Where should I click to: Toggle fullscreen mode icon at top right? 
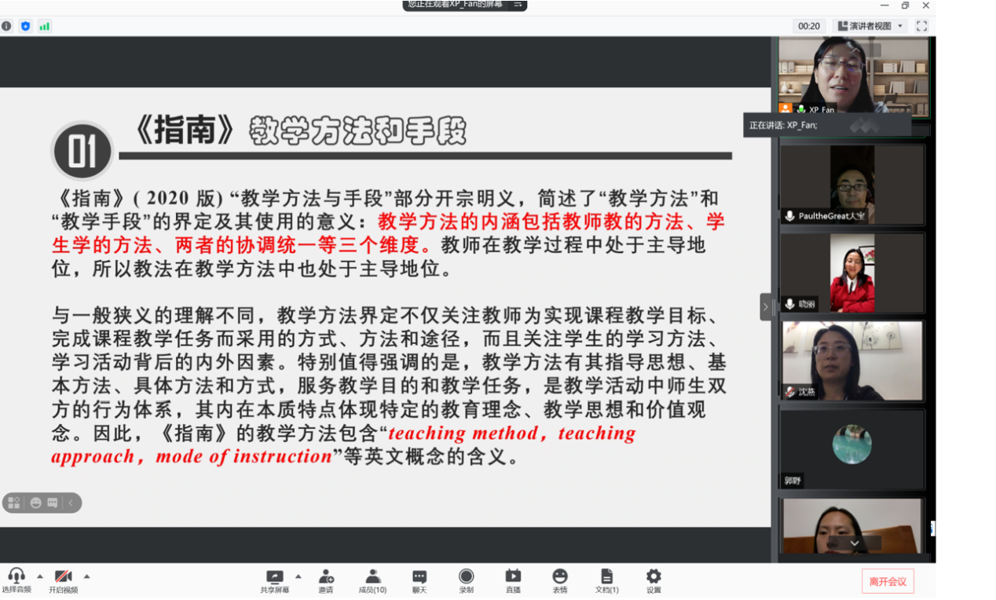tap(921, 26)
